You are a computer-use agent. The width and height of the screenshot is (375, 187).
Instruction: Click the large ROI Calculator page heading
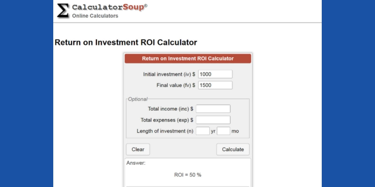click(x=126, y=42)
